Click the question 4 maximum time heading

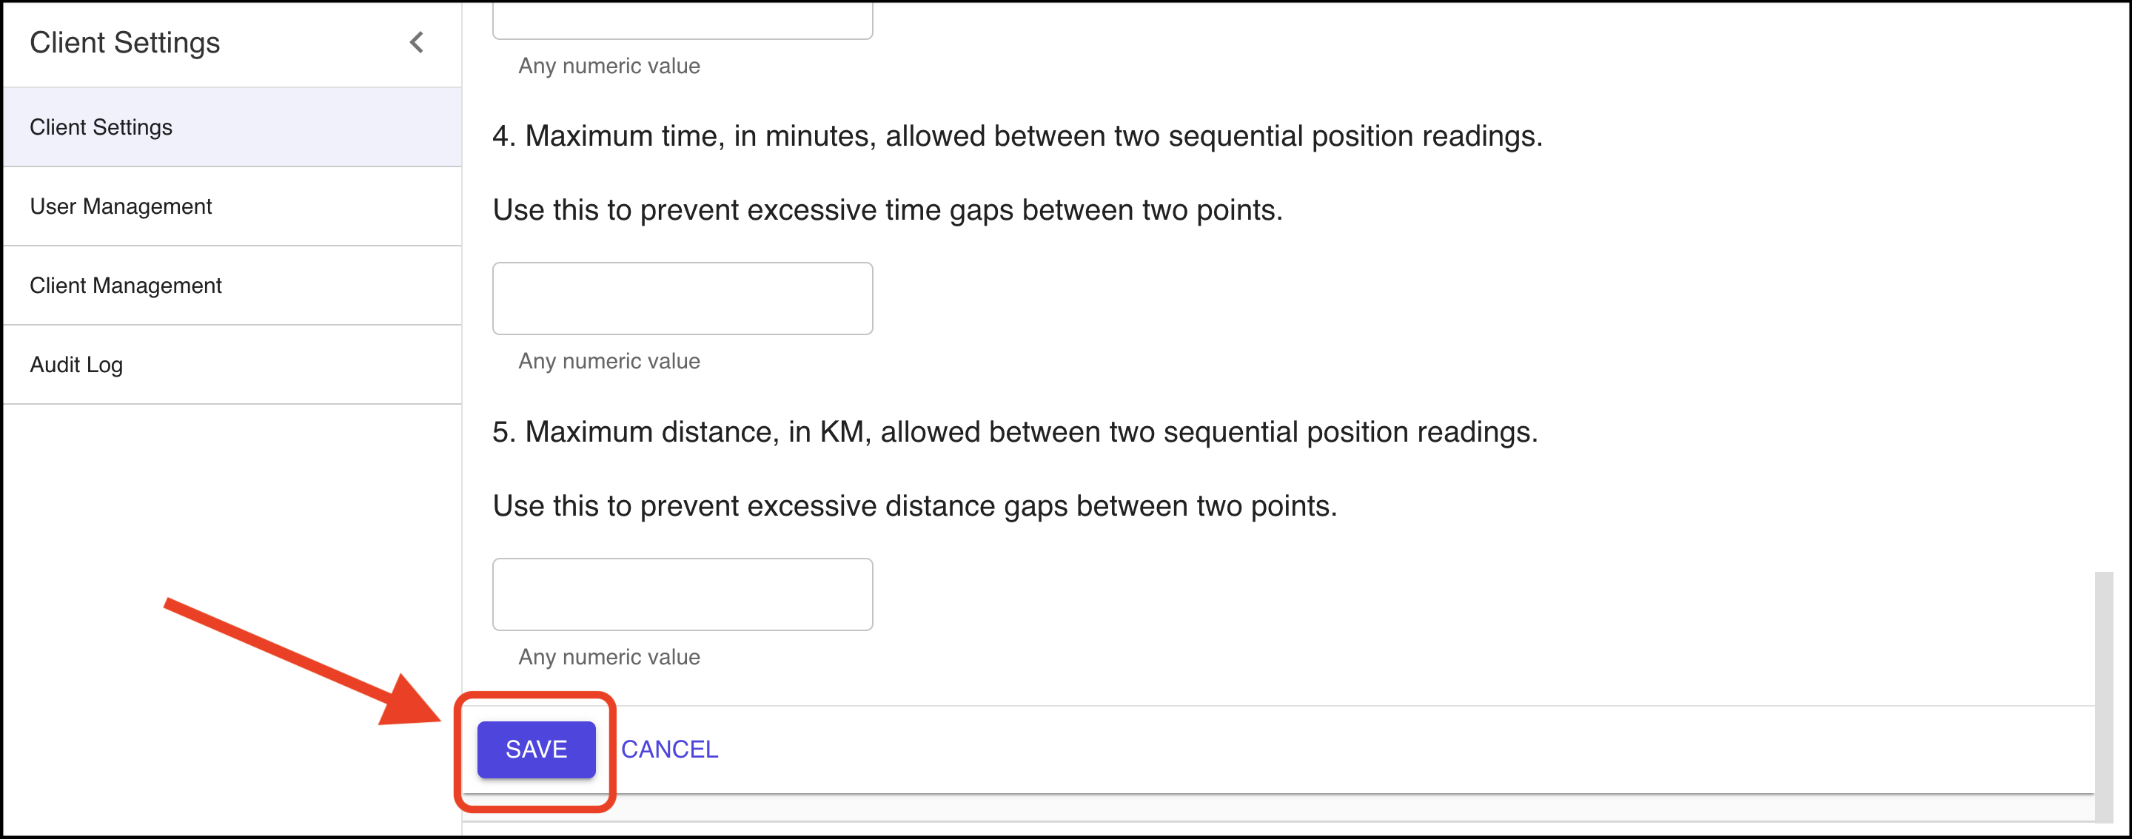1016,137
